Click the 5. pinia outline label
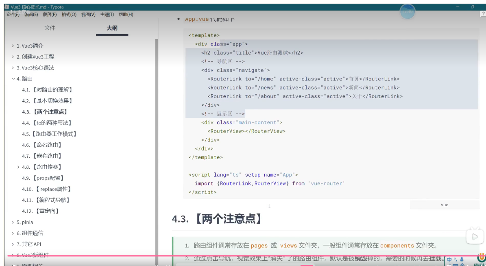Image resolution: width=486 pixels, height=266 pixels. 25,222
